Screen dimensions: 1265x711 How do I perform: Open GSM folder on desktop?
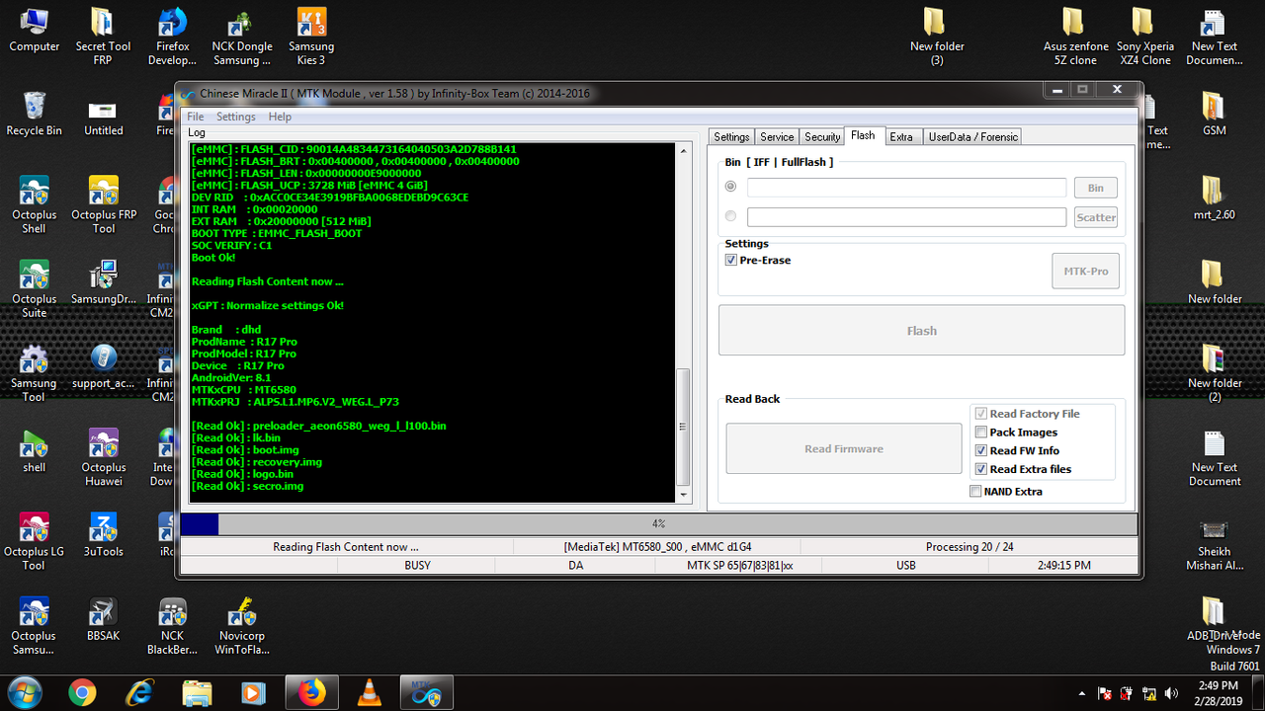point(1215,114)
